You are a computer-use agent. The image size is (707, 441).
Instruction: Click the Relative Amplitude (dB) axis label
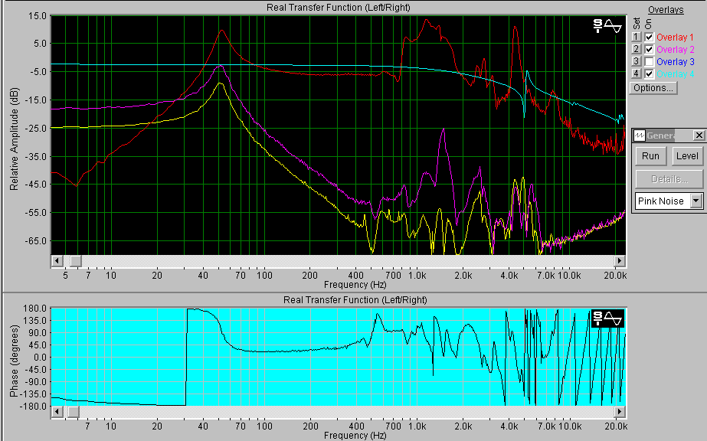14,139
